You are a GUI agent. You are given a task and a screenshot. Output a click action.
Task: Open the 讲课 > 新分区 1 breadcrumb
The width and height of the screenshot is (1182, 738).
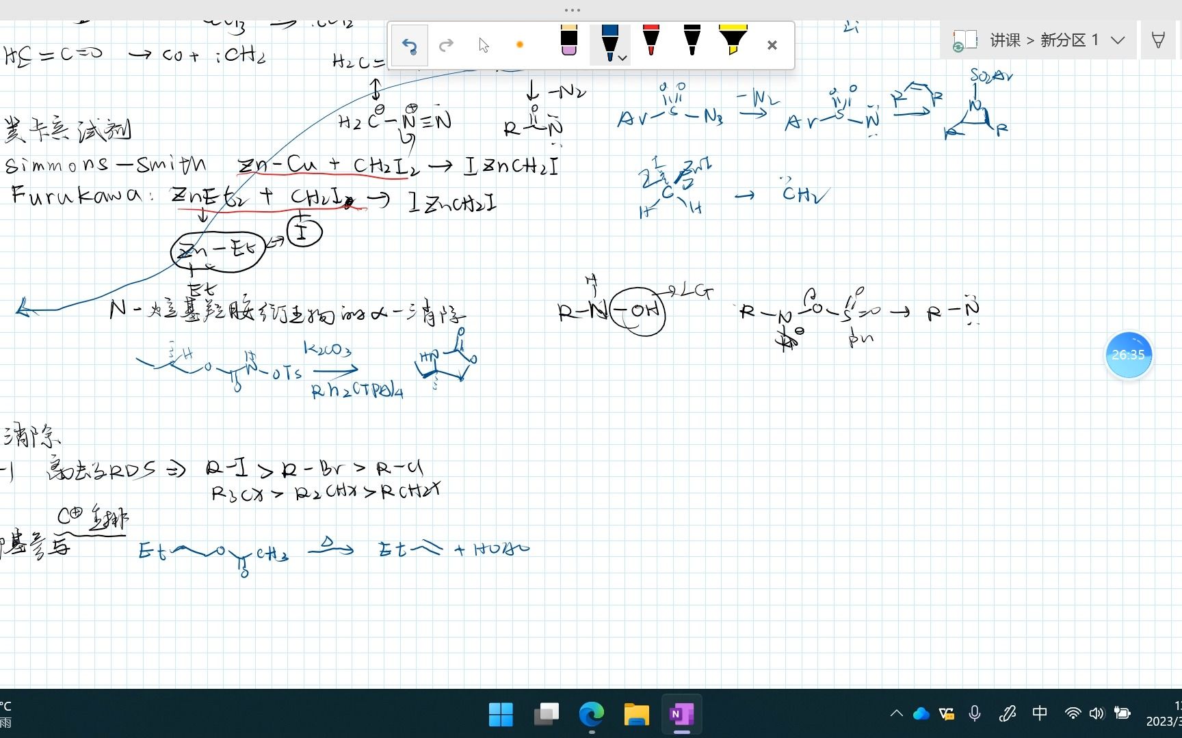tap(1044, 40)
